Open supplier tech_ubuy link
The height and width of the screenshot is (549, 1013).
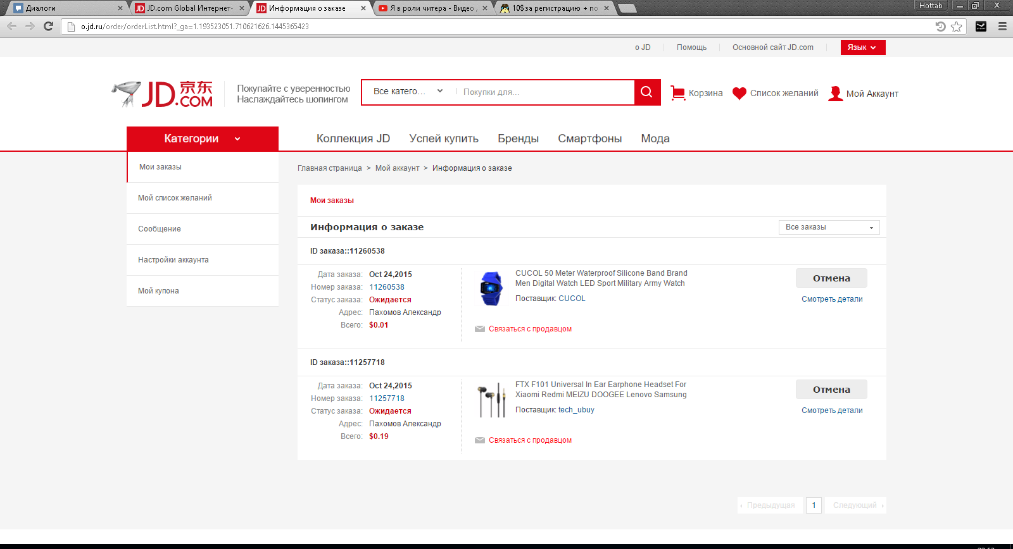576,410
